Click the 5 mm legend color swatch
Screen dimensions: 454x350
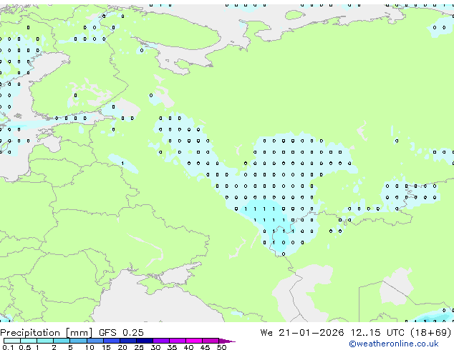pos(78,341)
